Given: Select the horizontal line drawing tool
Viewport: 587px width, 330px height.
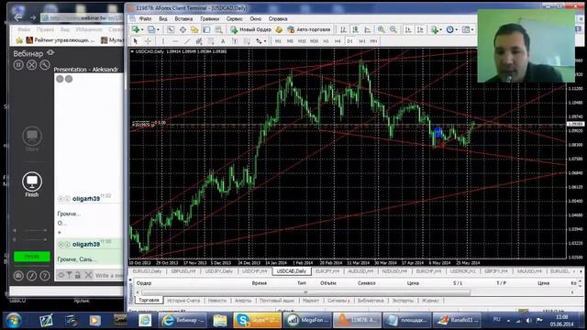Looking at the screenshot, I should pyautogui.click(x=175, y=40).
